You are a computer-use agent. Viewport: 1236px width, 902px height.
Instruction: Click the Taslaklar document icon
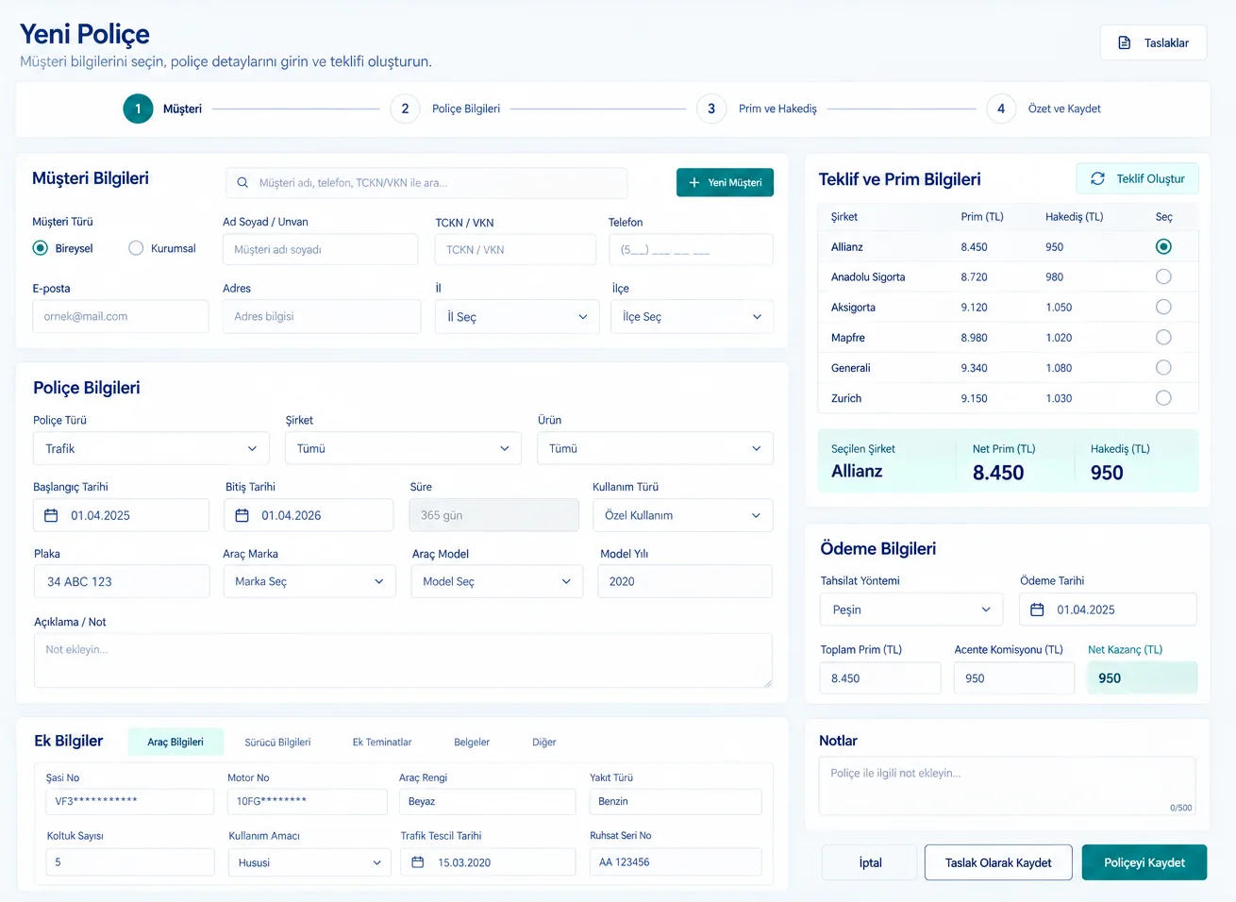[1125, 43]
